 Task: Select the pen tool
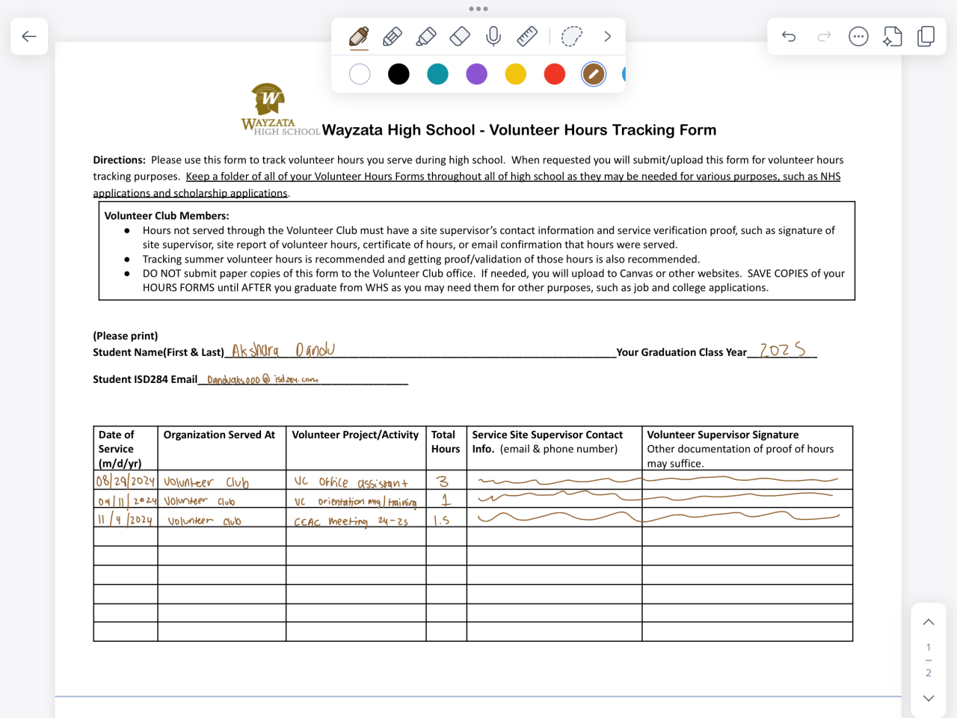point(359,37)
